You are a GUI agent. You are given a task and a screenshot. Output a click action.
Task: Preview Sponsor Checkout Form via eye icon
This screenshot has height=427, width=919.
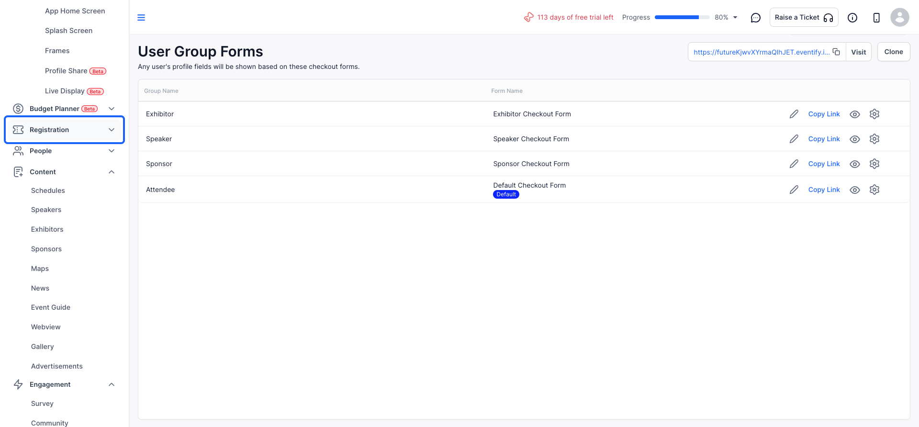pos(855,164)
